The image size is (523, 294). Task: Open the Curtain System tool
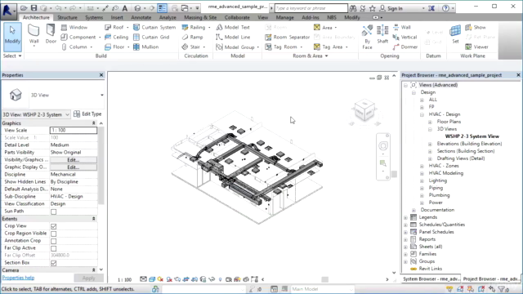coord(154,27)
